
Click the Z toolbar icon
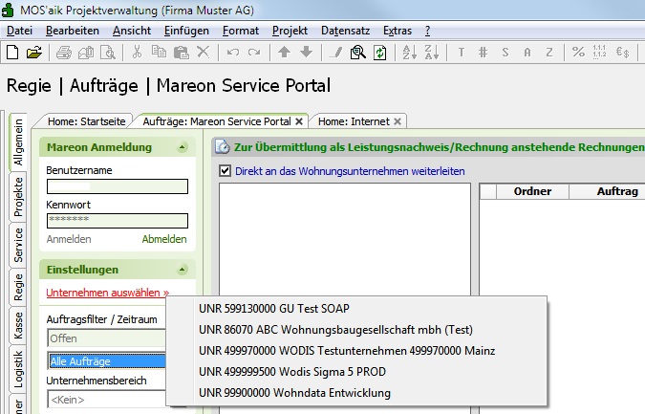[548, 53]
